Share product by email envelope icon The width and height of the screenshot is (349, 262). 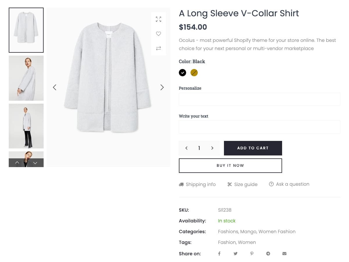click(x=284, y=254)
